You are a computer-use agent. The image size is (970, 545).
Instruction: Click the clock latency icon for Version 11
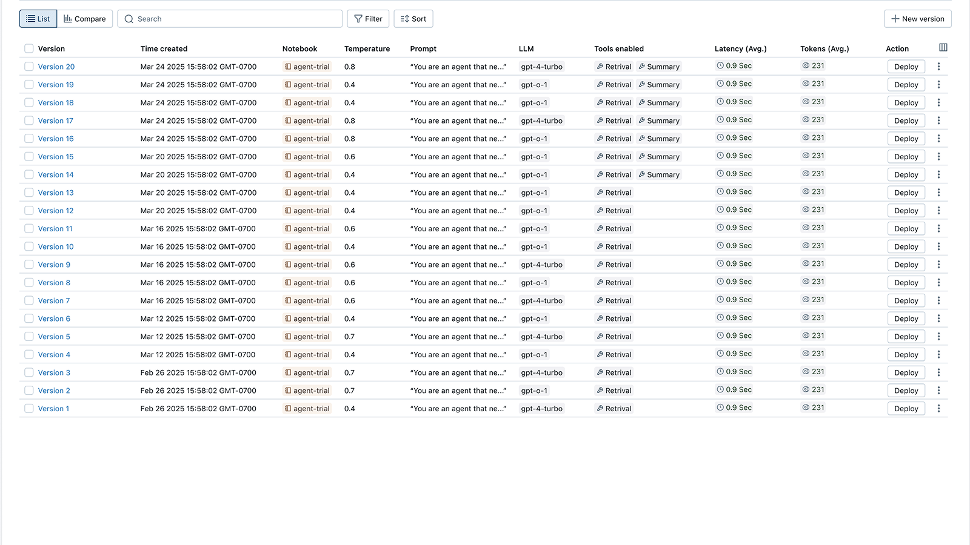(x=720, y=228)
